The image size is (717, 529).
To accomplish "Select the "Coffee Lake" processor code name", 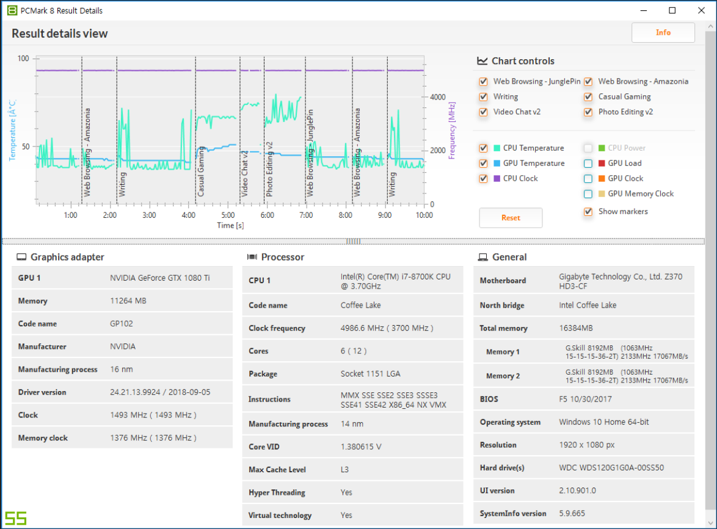I will click(360, 305).
